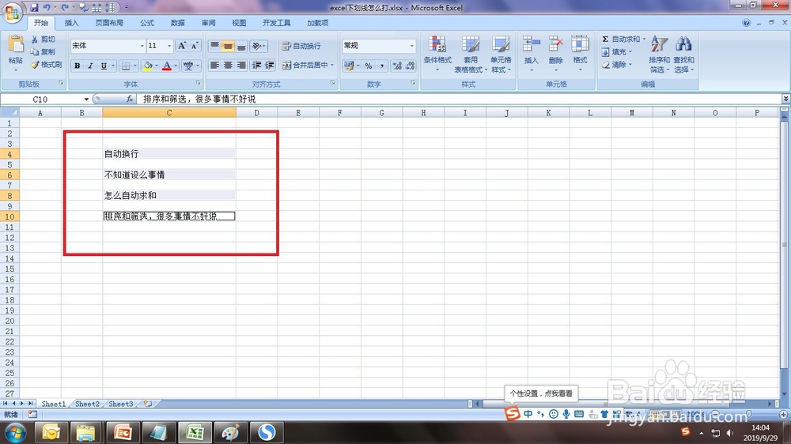Open the font dialog launcher (字体)
The width and height of the screenshot is (791, 444).
click(x=199, y=83)
